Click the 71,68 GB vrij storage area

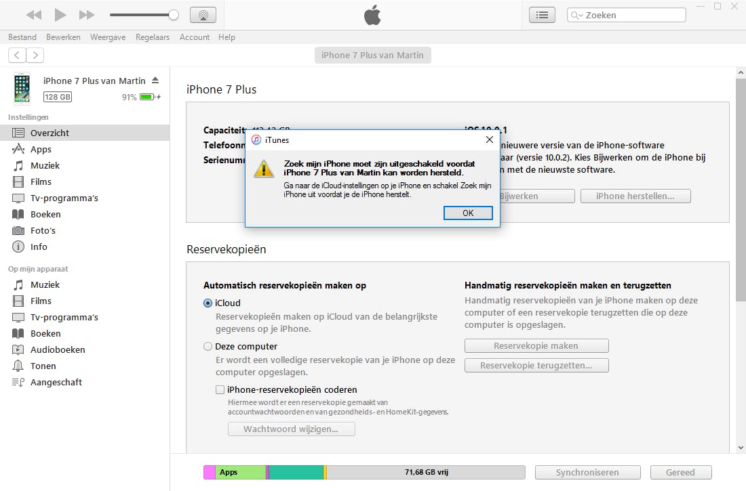pos(426,472)
